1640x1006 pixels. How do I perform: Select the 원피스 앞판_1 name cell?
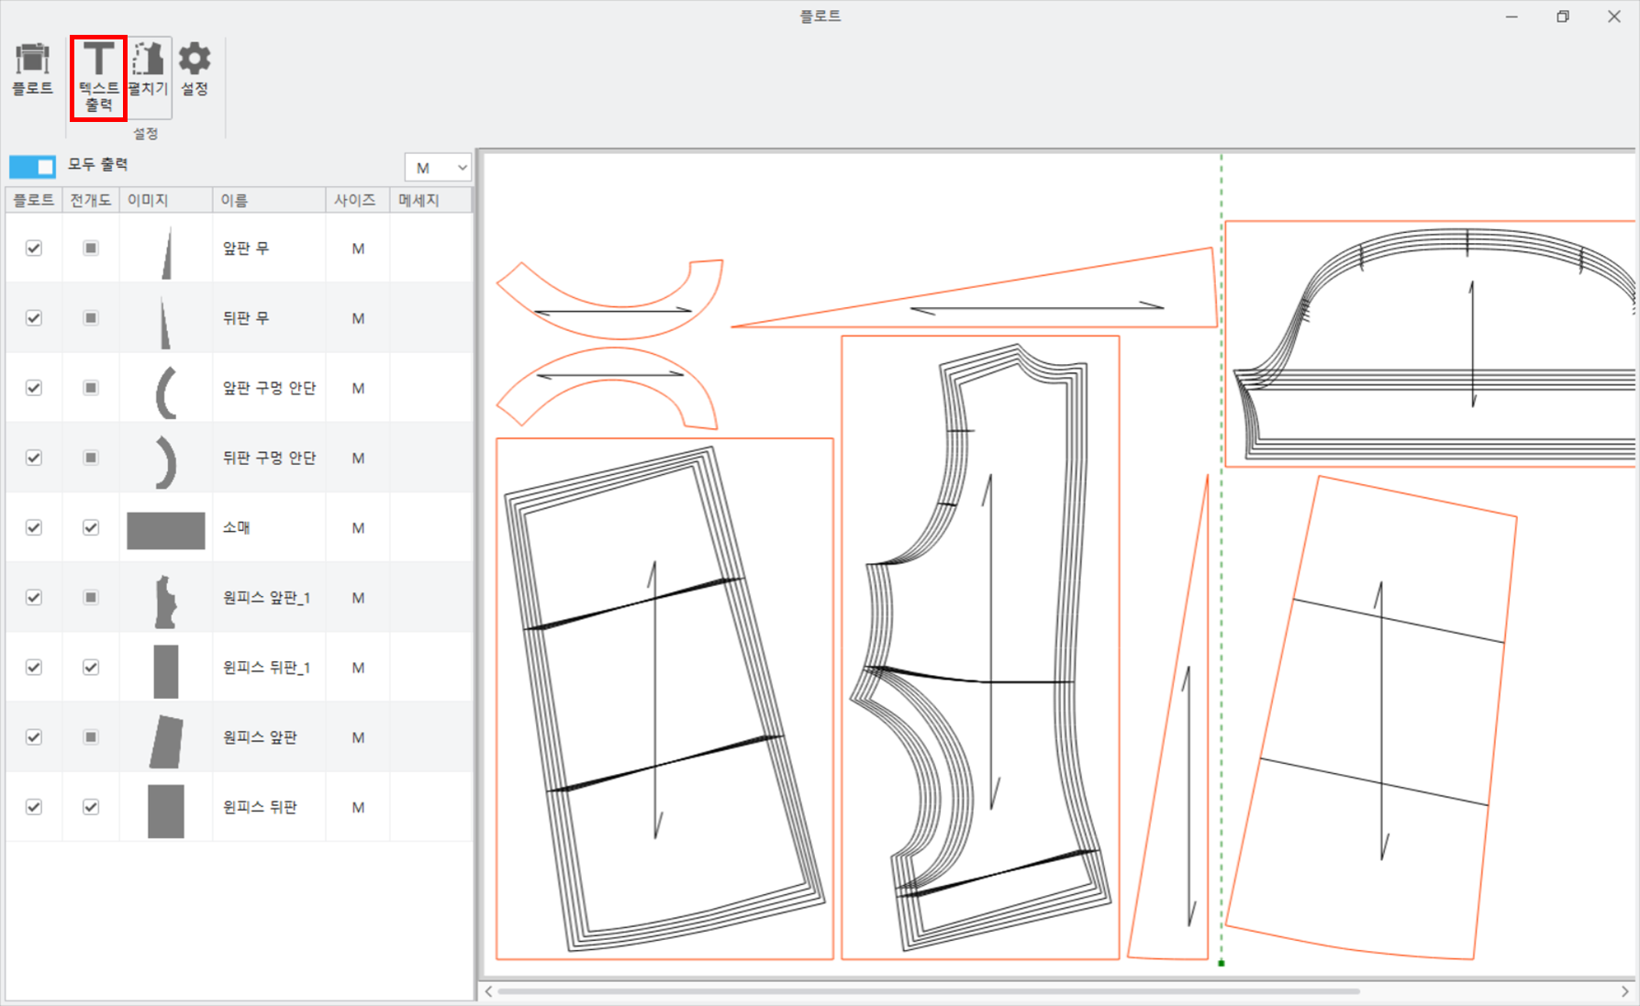click(x=269, y=597)
